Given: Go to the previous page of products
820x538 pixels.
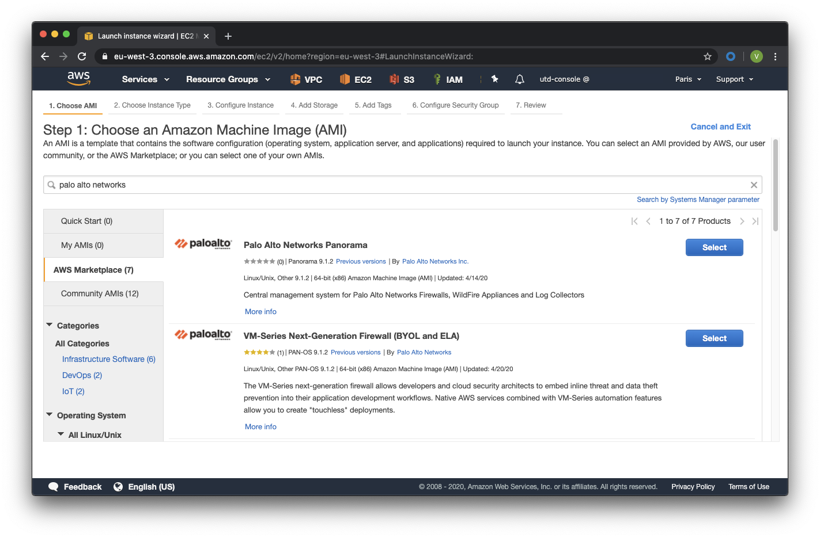Looking at the screenshot, I should (x=648, y=222).
